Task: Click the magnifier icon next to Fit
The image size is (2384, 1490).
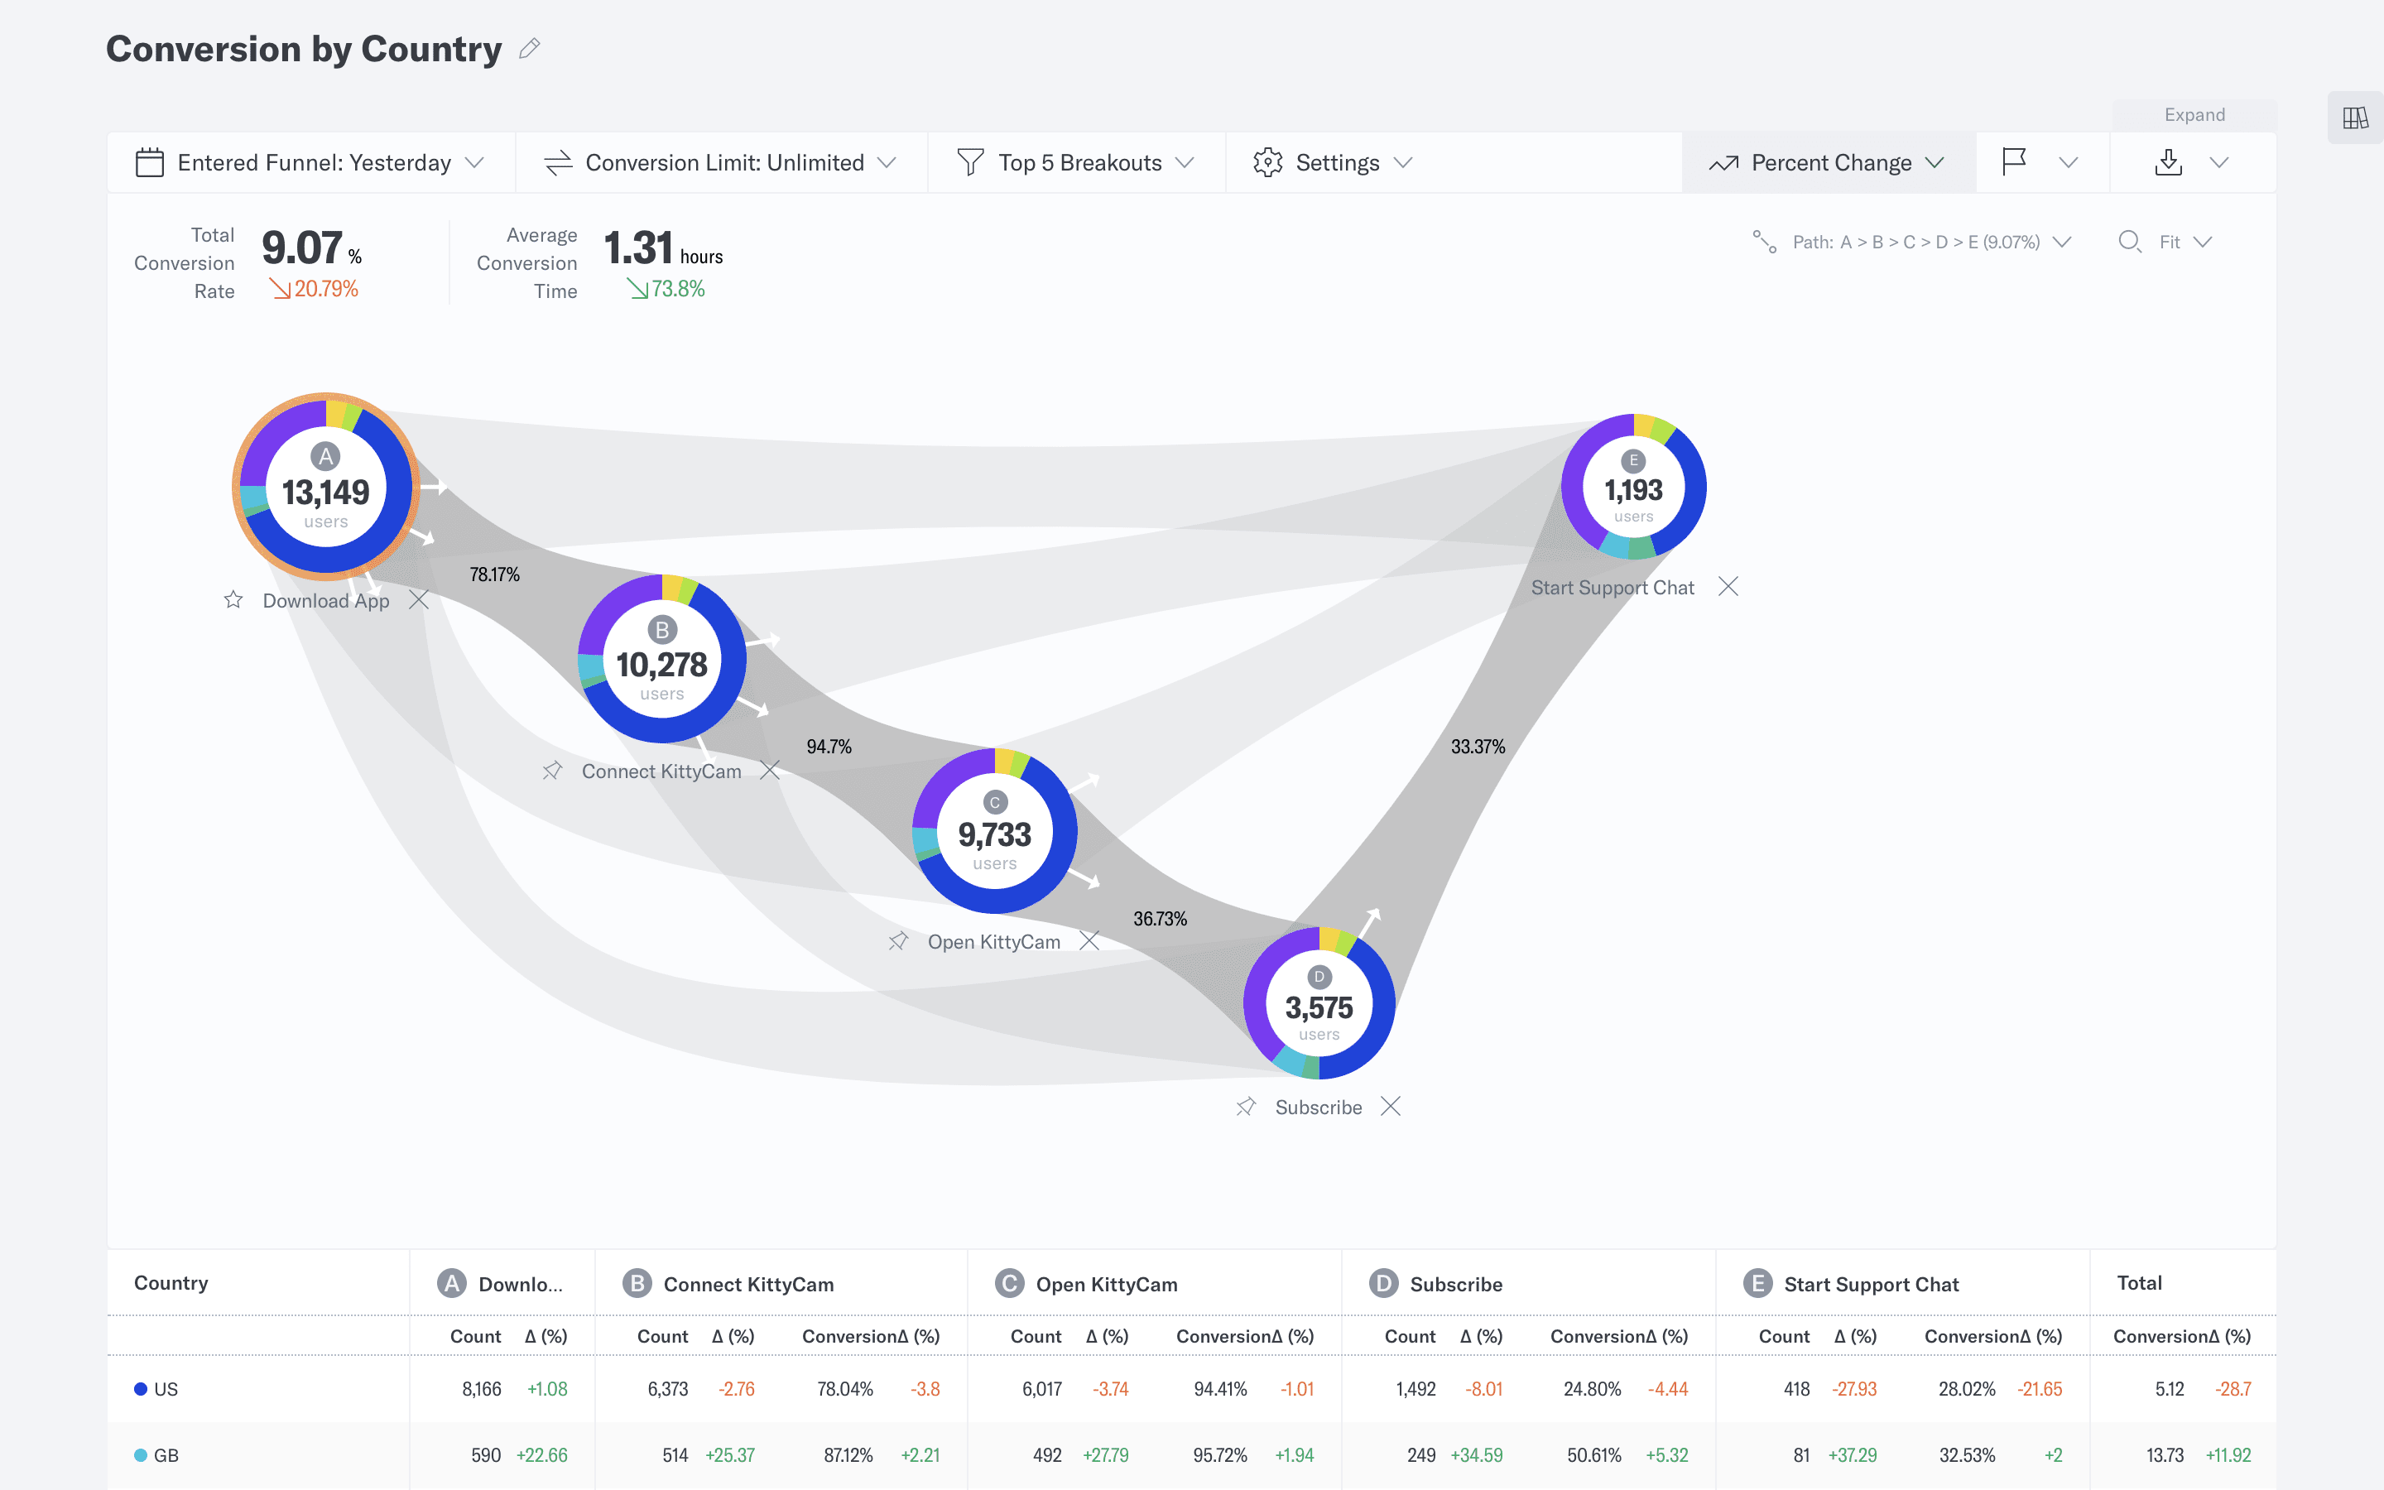Action: (2130, 242)
